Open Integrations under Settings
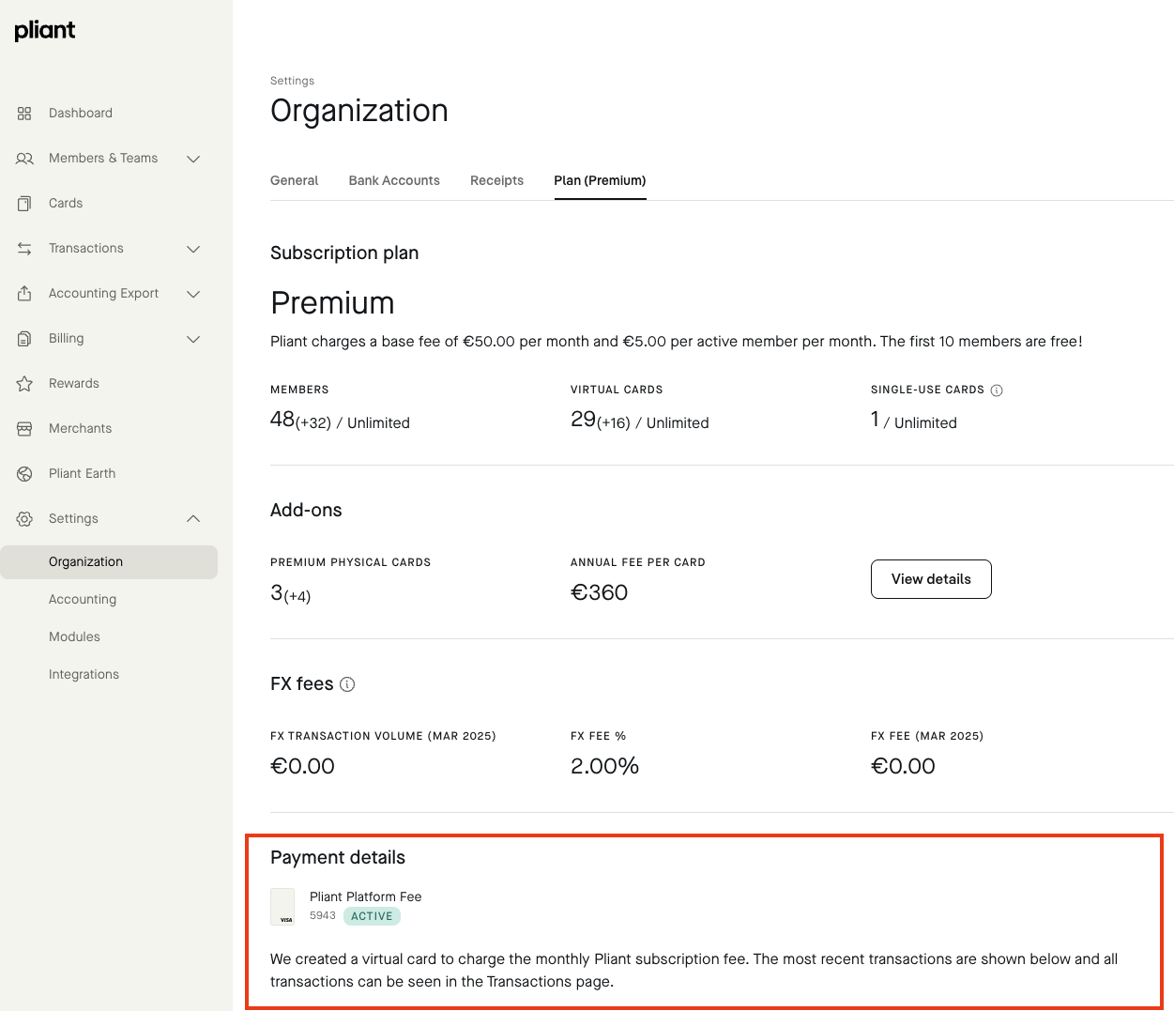The width and height of the screenshot is (1174, 1011). click(x=84, y=674)
